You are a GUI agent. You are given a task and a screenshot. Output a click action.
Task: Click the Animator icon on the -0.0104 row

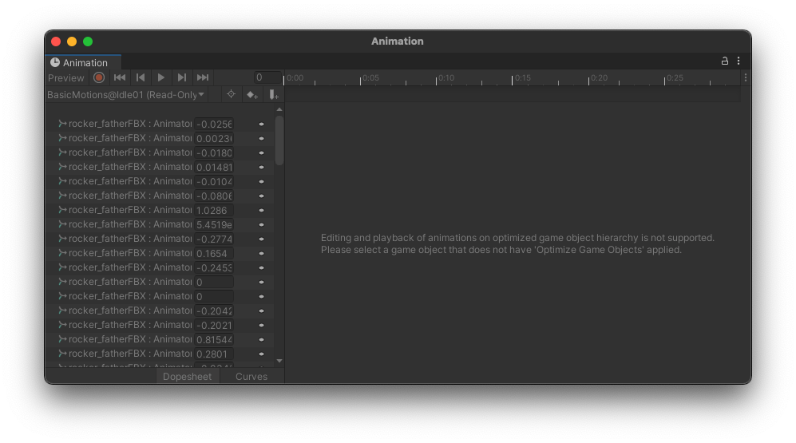62,181
